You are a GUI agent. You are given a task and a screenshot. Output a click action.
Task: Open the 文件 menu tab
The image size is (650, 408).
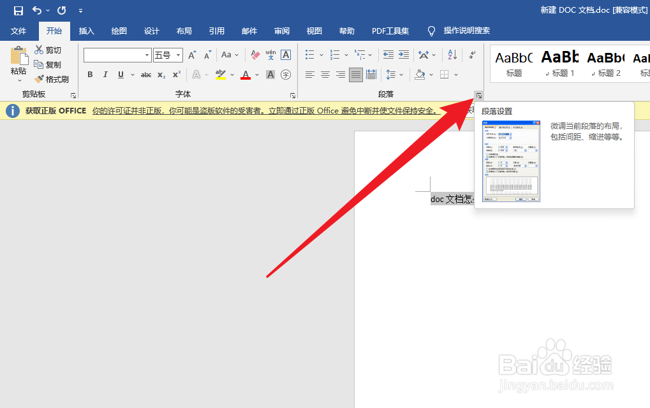pyautogui.click(x=18, y=31)
